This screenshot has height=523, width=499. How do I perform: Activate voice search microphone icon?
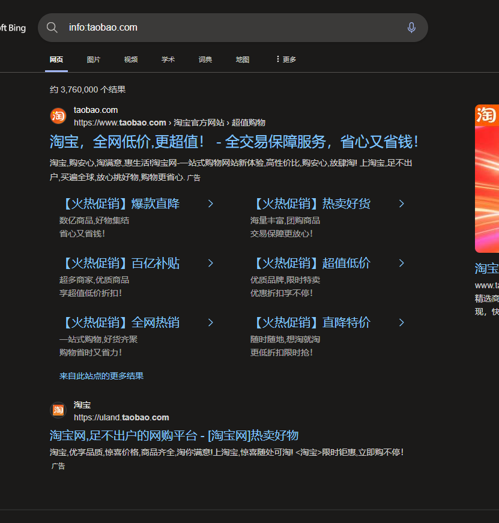[411, 28]
